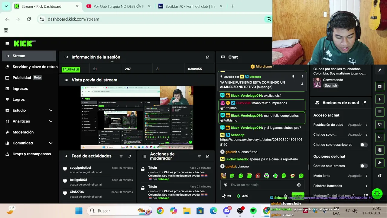
Task: Click the Kick logo
Action: (x=25, y=43)
